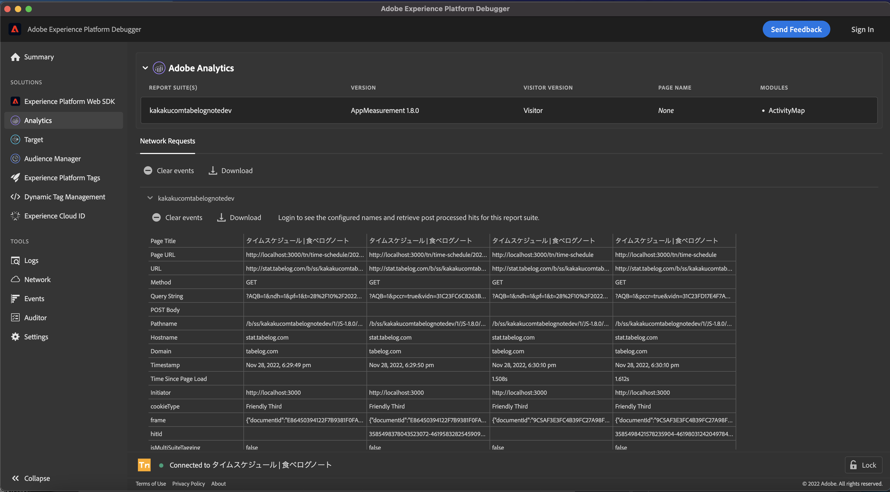Select the Auditor tool
Viewport: 890px width, 492px height.
click(x=35, y=317)
